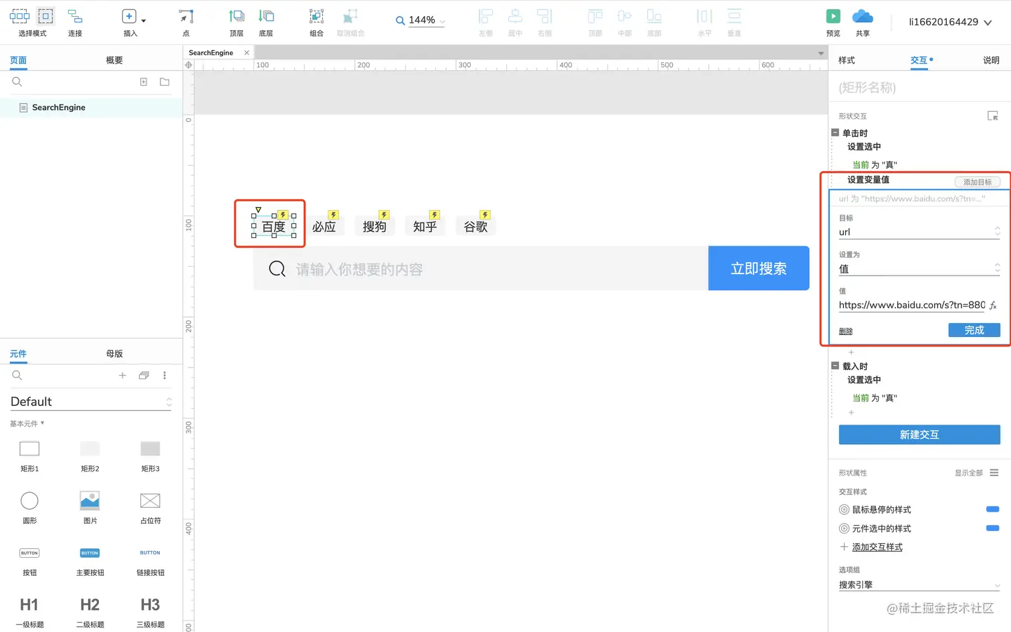Open the 说明 notes tab

coord(991,60)
